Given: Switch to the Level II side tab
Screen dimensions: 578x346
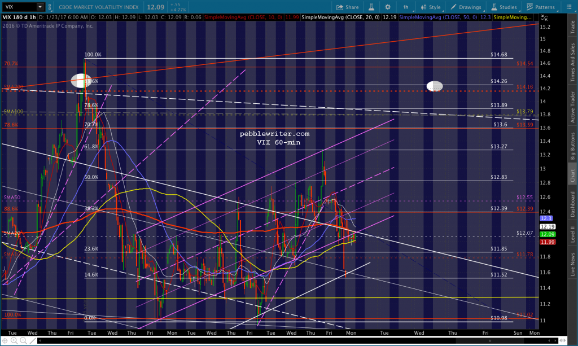Looking at the screenshot, I should [572, 234].
